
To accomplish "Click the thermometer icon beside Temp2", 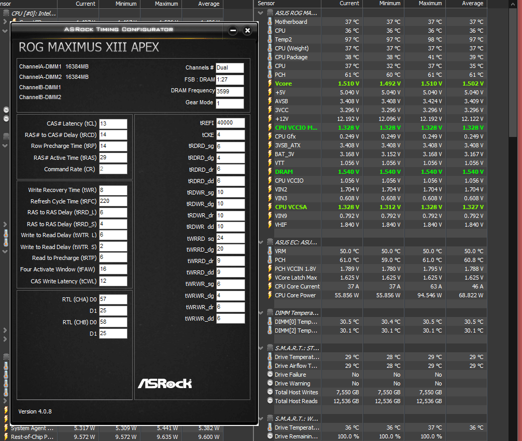I will point(270,39).
